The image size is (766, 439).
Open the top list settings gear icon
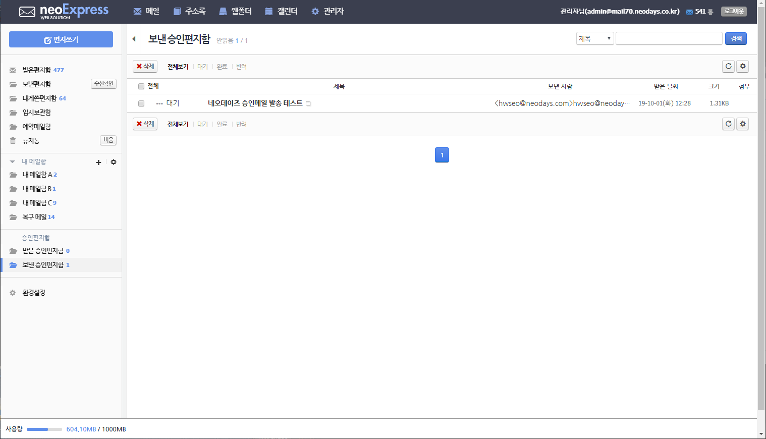pos(742,66)
